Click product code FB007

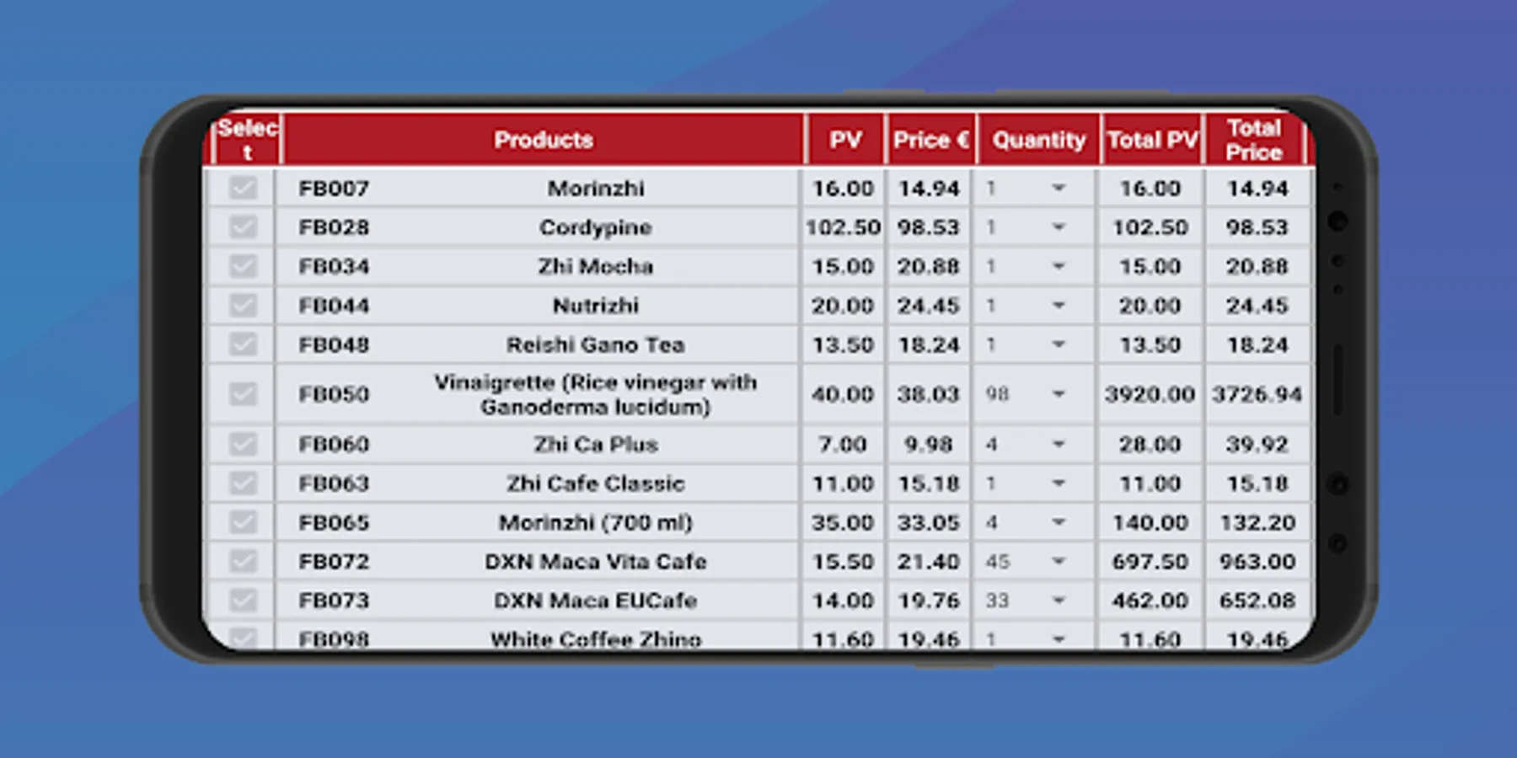334,188
